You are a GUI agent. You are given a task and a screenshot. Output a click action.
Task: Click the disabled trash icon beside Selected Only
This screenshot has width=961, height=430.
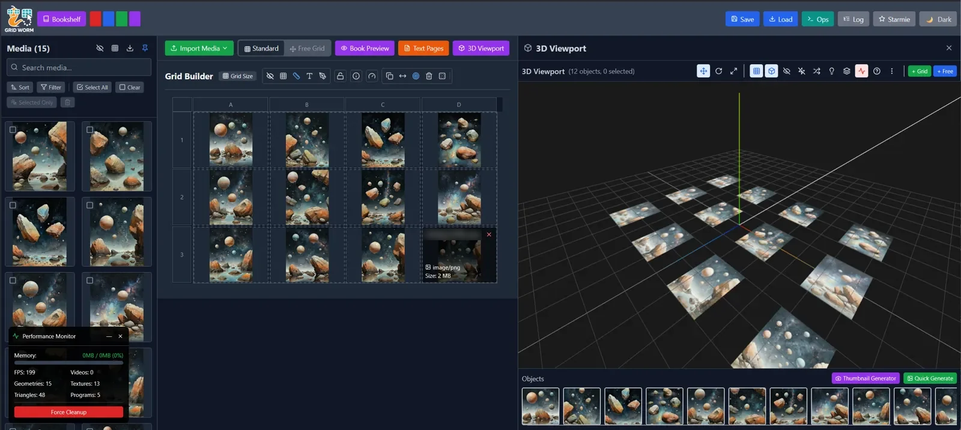tap(68, 102)
